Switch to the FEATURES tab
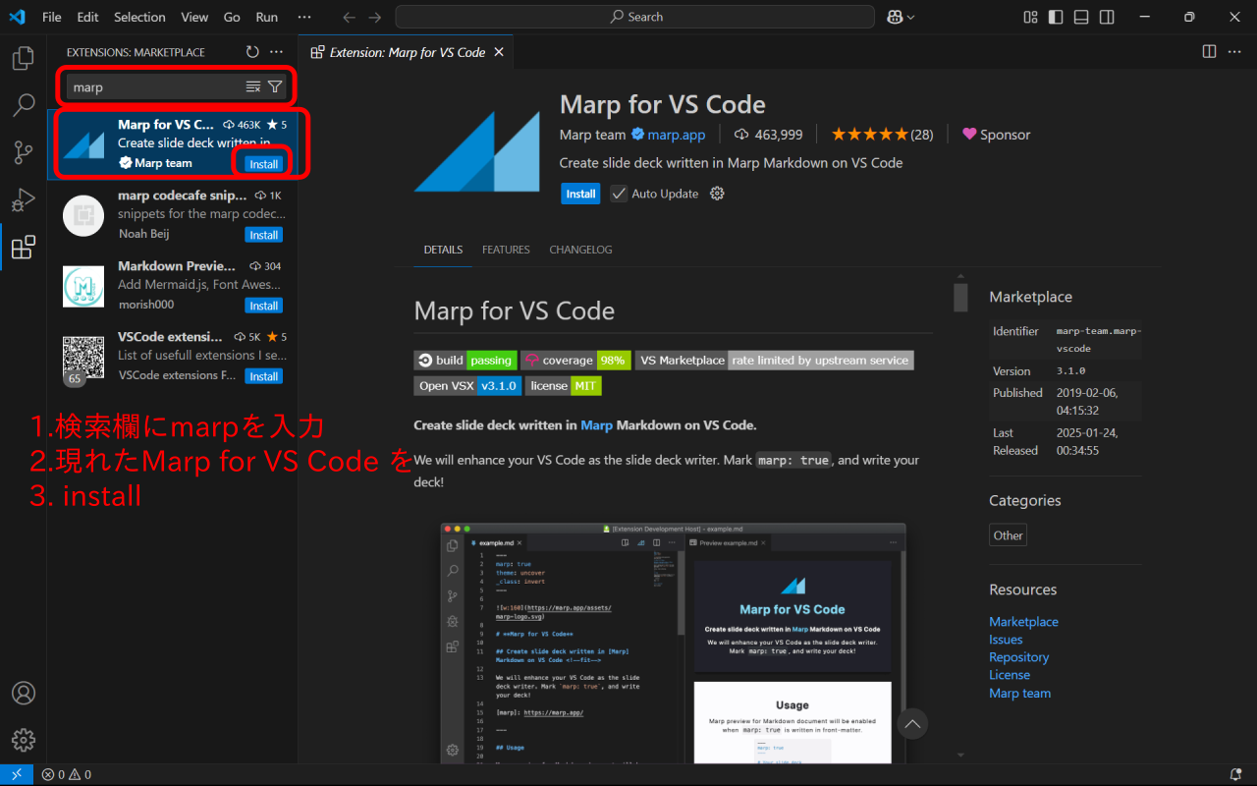This screenshot has width=1257, height=786. click(506, 250)
